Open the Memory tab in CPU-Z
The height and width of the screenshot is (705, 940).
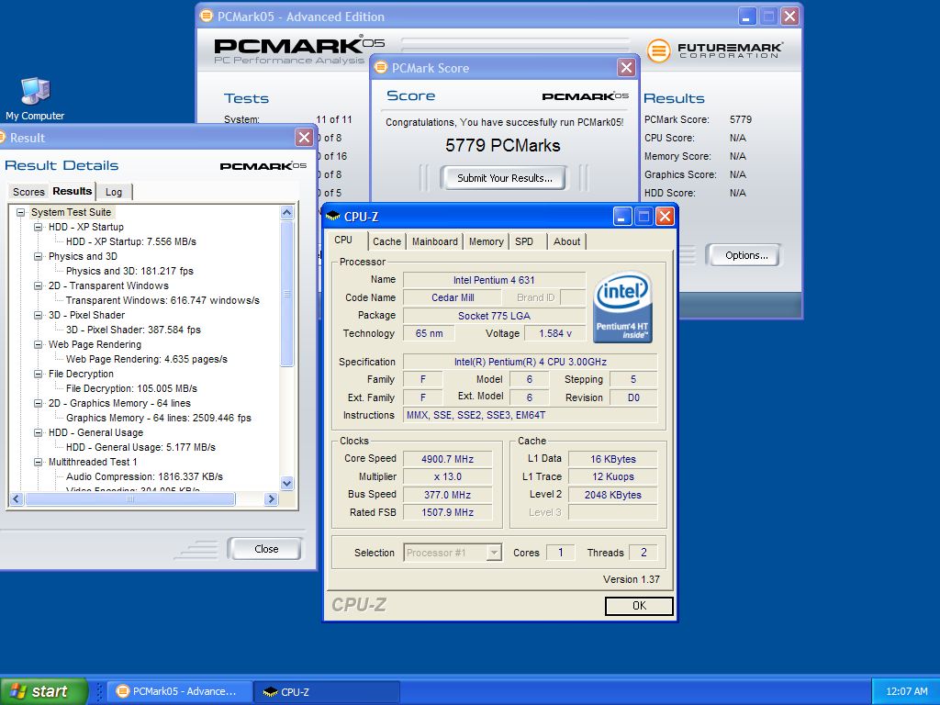pyautogui.click(x=487, y=241)
